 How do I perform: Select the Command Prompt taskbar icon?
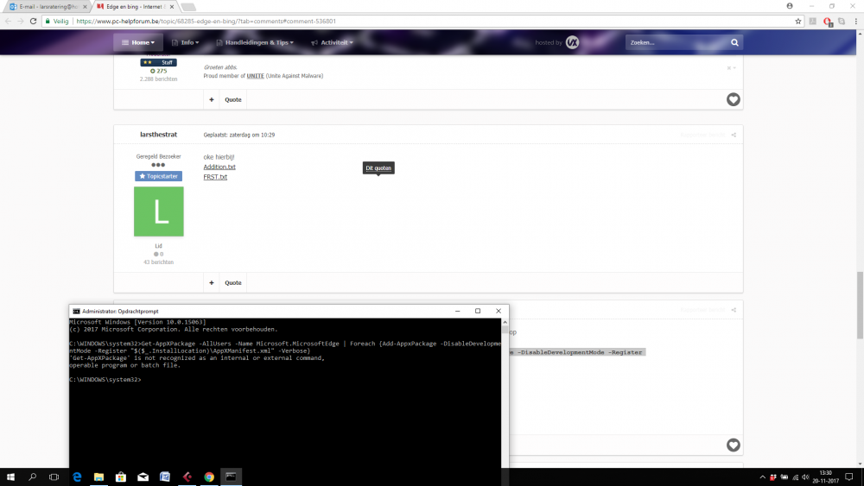click(x=231, y=477)
